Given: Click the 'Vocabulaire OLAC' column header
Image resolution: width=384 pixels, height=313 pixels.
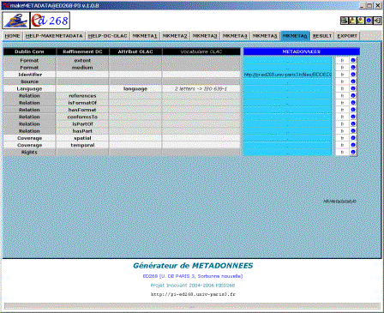Looking at the screenshot, I should click(x=201, y=51).
